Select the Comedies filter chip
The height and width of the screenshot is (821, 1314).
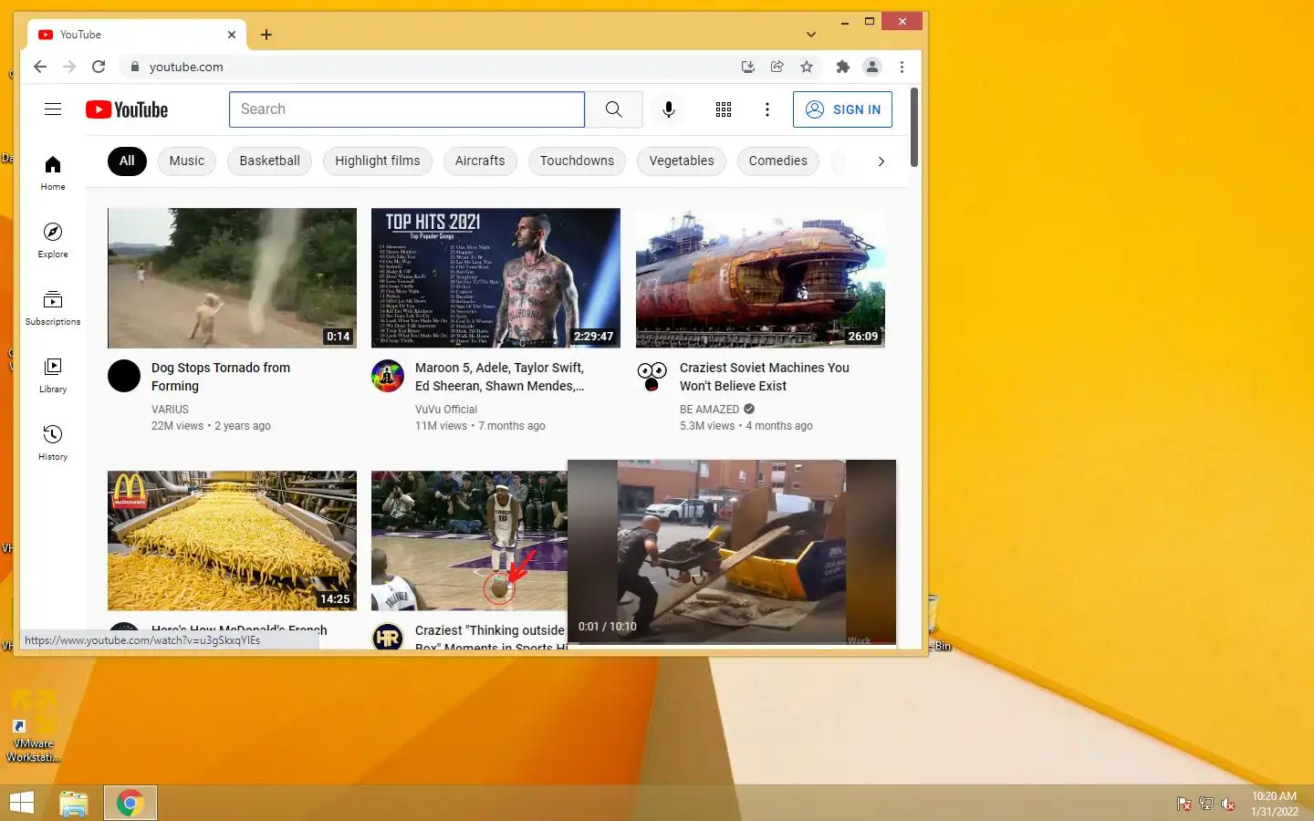pyautogui.click(x=778, y=161)
